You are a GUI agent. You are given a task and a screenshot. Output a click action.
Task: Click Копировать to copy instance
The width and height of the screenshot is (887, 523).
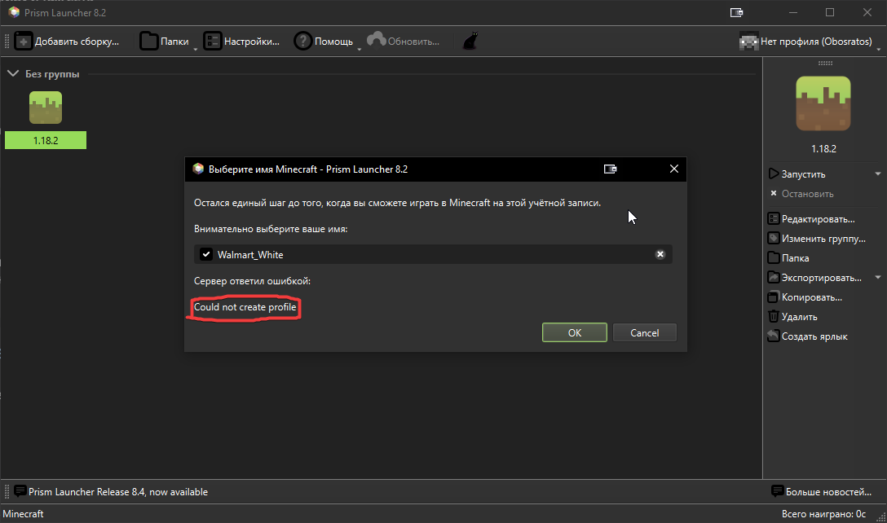pos(805,297)
